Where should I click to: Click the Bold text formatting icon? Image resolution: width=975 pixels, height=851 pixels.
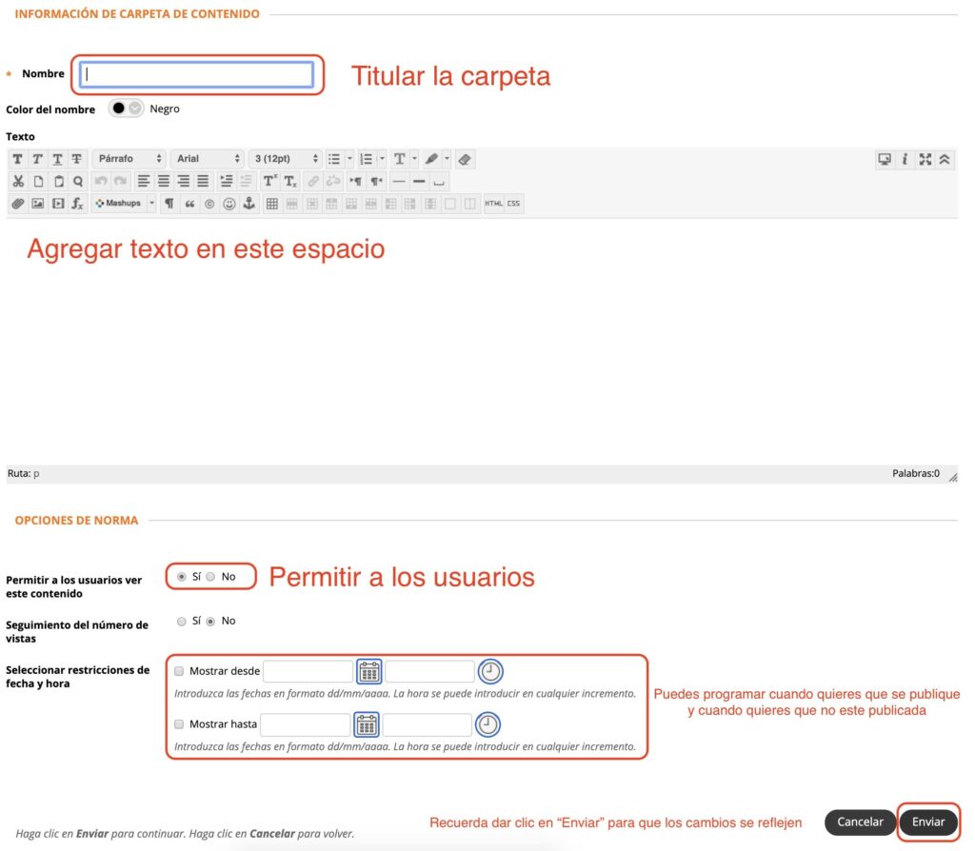point(17,159)
